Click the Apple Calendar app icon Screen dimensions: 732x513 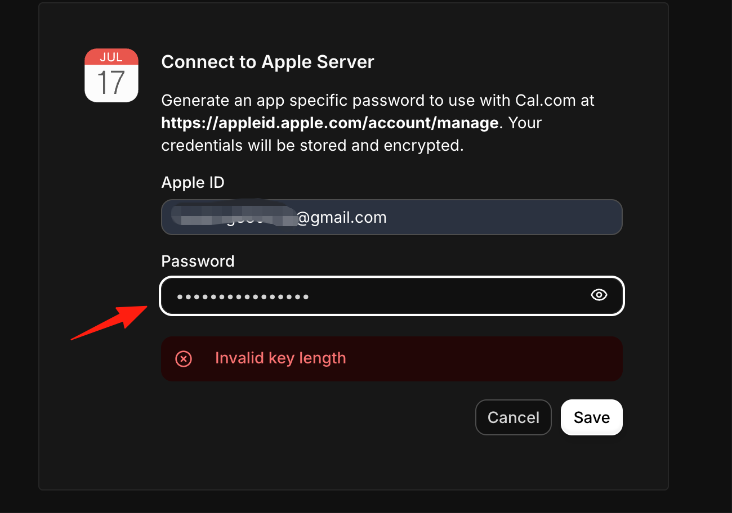111,75
